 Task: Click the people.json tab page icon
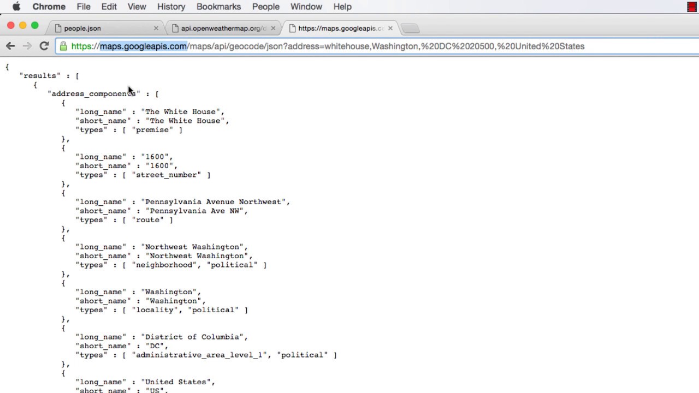click(x=58, y=28)
